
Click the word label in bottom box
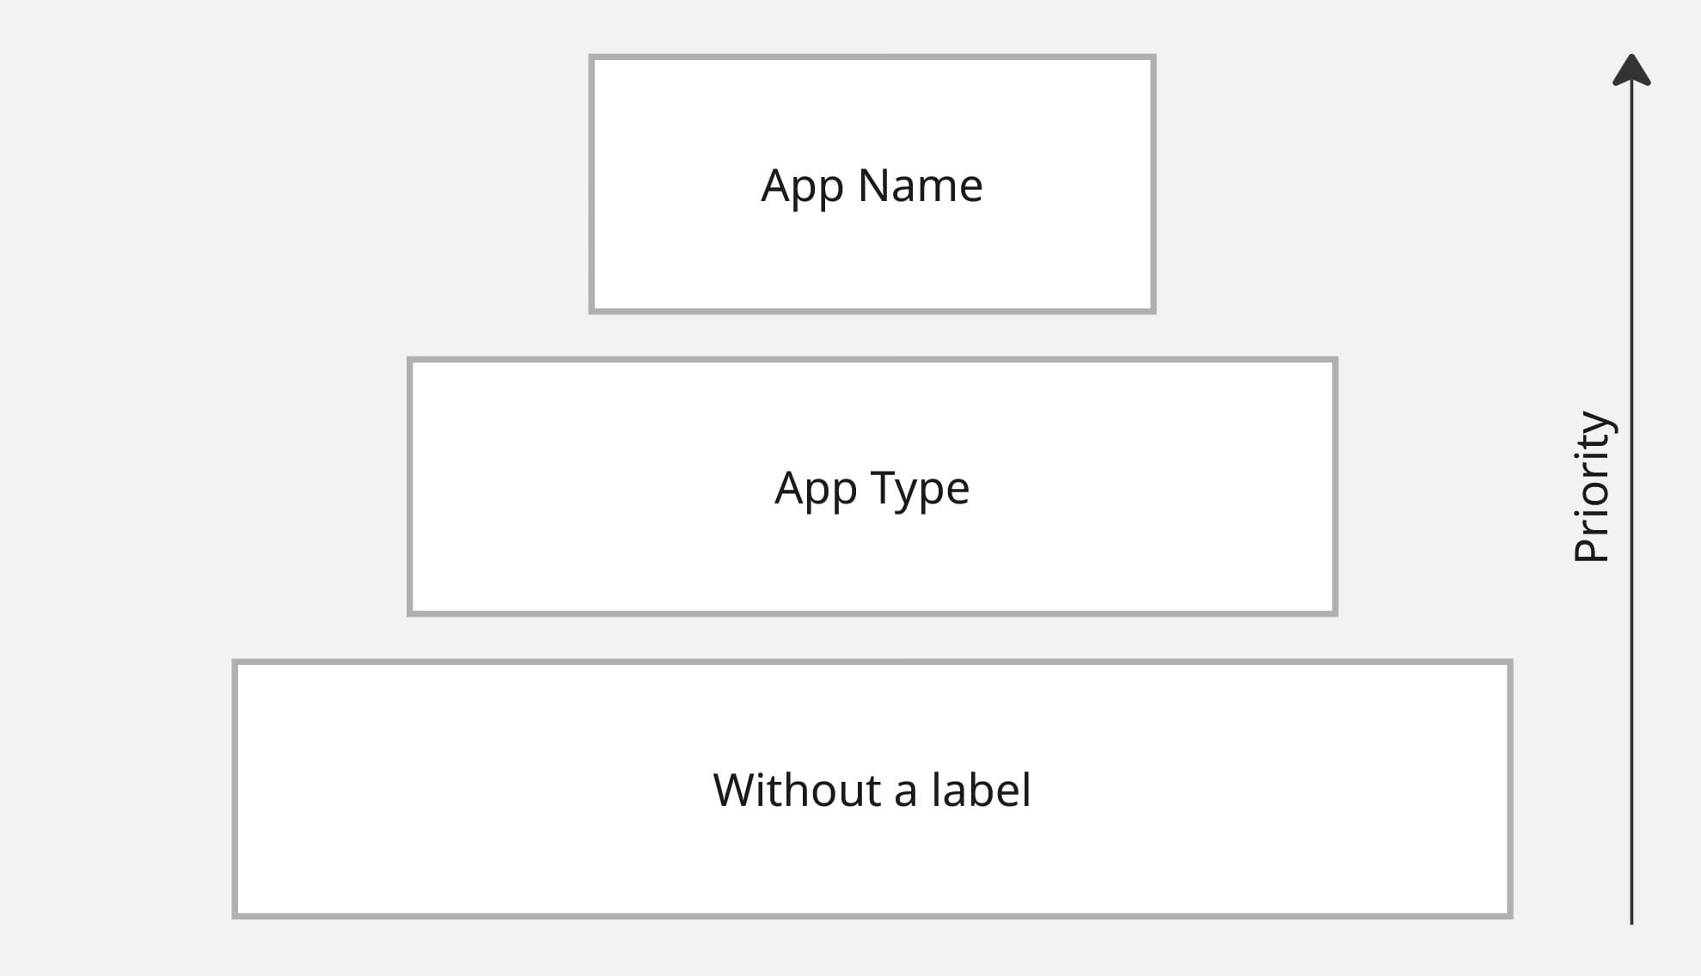pyautogui.click(x=981, y=790)
